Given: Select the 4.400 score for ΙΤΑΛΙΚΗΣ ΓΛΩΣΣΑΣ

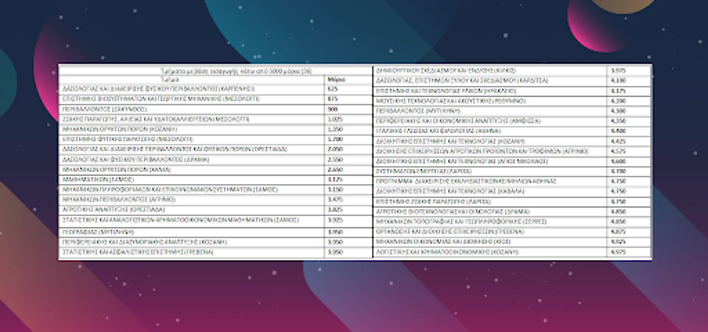Looking at the screenshot, I should (618, 131).
